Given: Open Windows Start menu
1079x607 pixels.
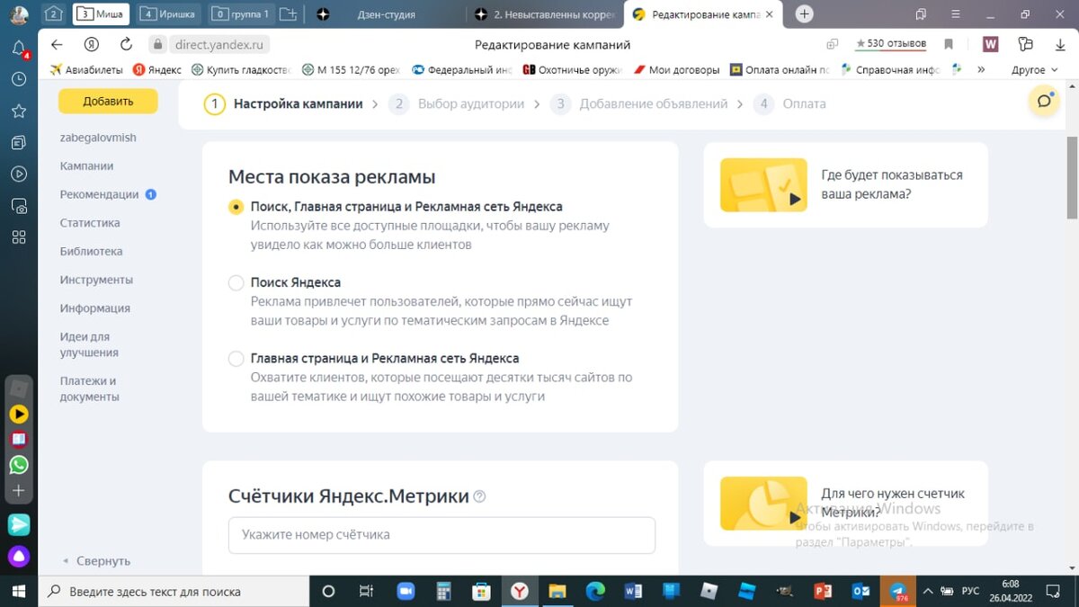Looking at the screenshot, I should (x=19, y=591).
